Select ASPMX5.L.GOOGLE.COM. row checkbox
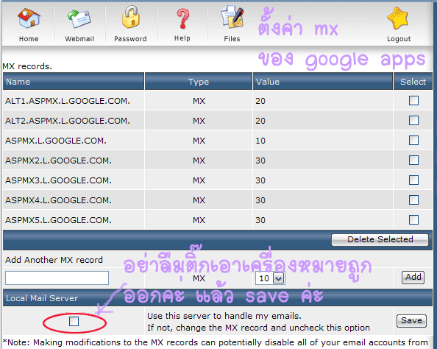The image size is (437, 349). (x=413, y=219)
